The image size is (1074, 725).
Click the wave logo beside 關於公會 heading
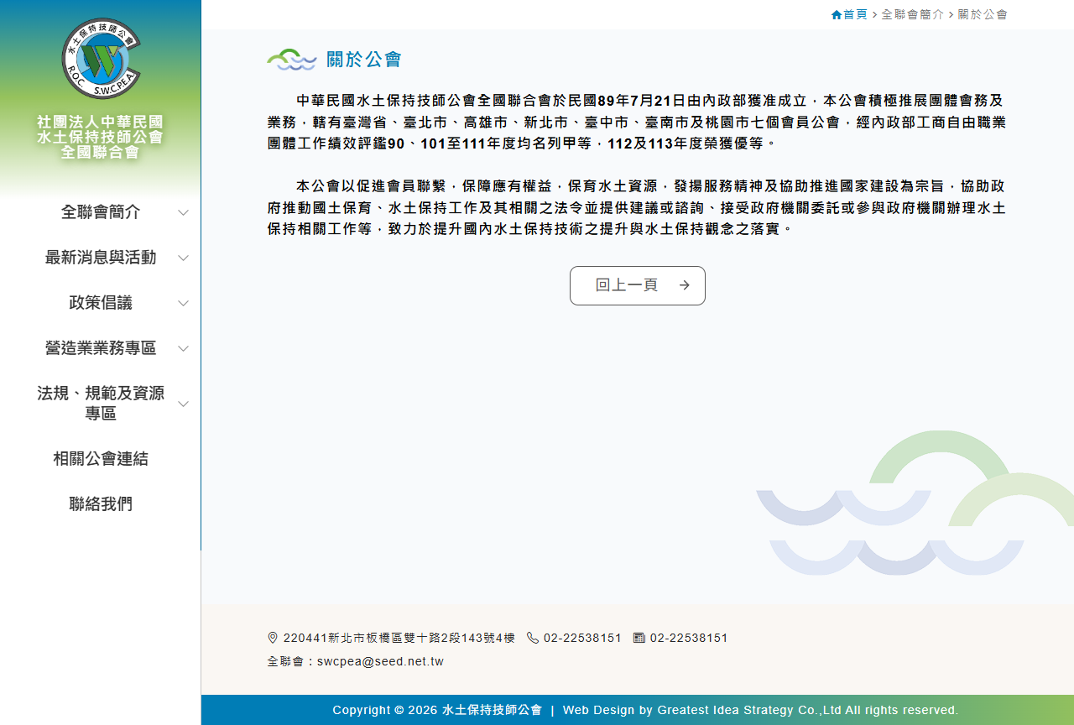(291, 59)
